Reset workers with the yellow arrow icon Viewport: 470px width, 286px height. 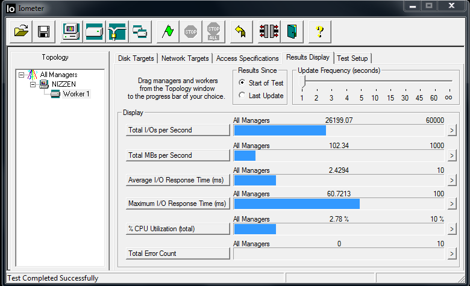tap(241, 31)
